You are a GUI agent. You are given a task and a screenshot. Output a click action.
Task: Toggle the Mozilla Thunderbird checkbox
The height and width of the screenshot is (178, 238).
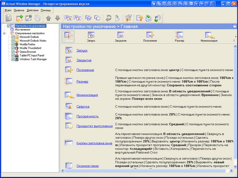pyautogui.click(x=13, y=48)
